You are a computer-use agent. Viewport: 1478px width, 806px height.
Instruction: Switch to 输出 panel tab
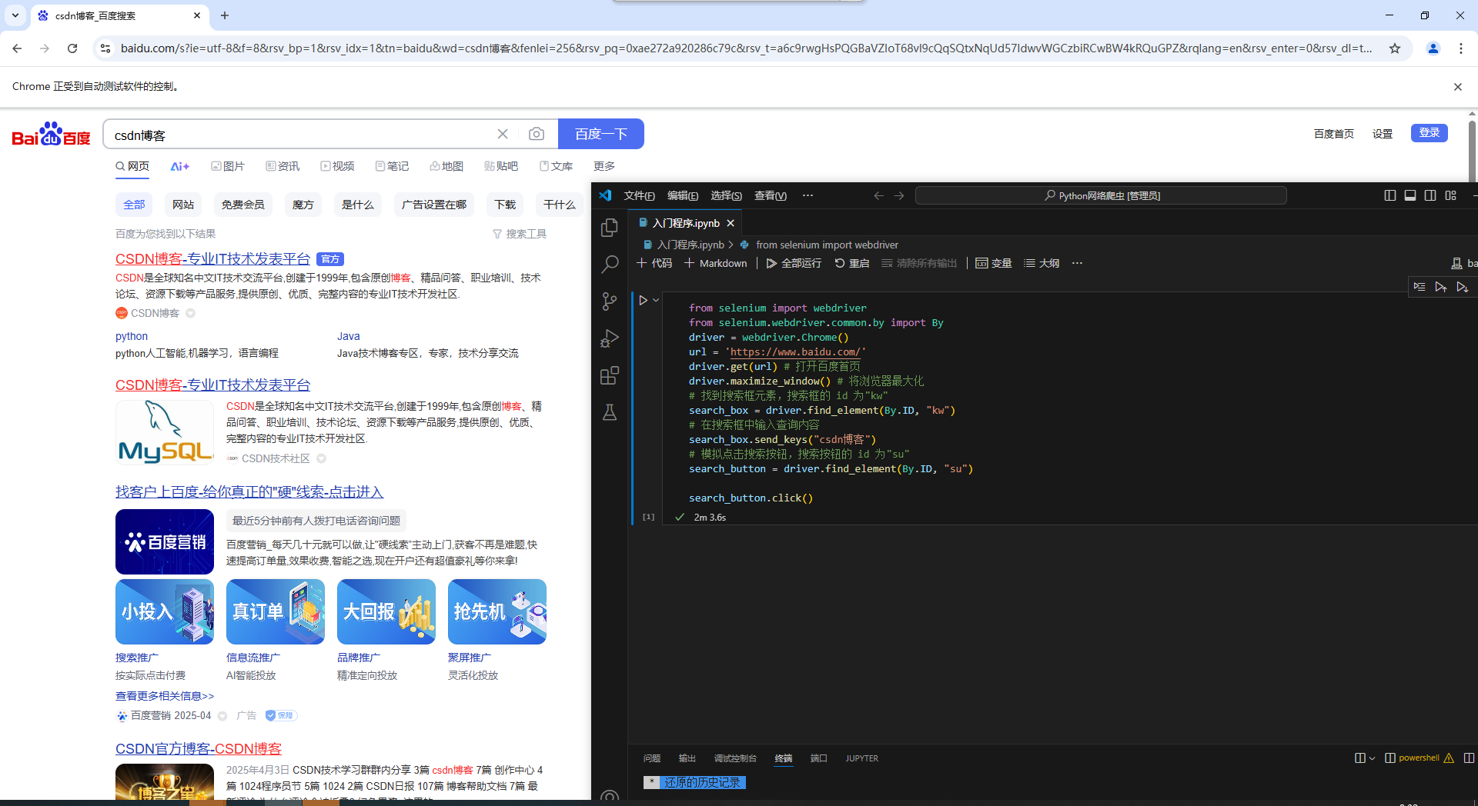(687, 758)
